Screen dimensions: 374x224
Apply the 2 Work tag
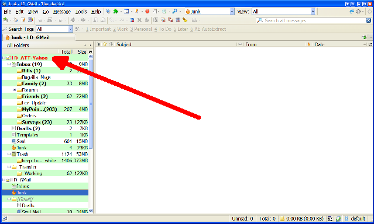(x=121, y=29)
